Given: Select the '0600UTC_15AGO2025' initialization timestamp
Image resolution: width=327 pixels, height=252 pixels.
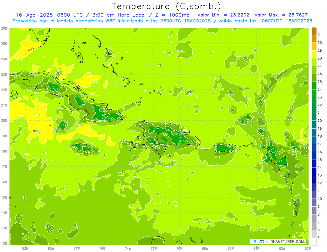Looking at the screenshot, I should click(x=186, y=21).
